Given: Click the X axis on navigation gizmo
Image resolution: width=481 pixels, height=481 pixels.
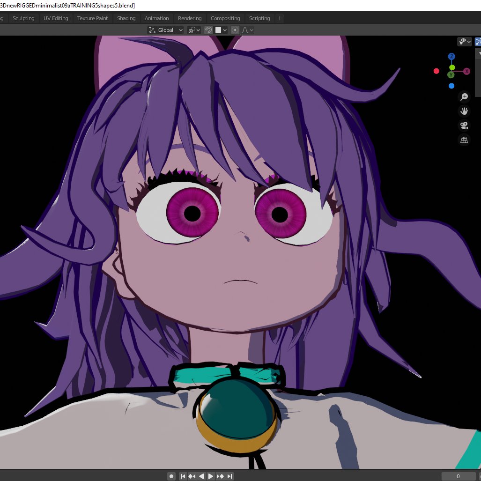Looking at the screenshot, I should click(466, 71).
